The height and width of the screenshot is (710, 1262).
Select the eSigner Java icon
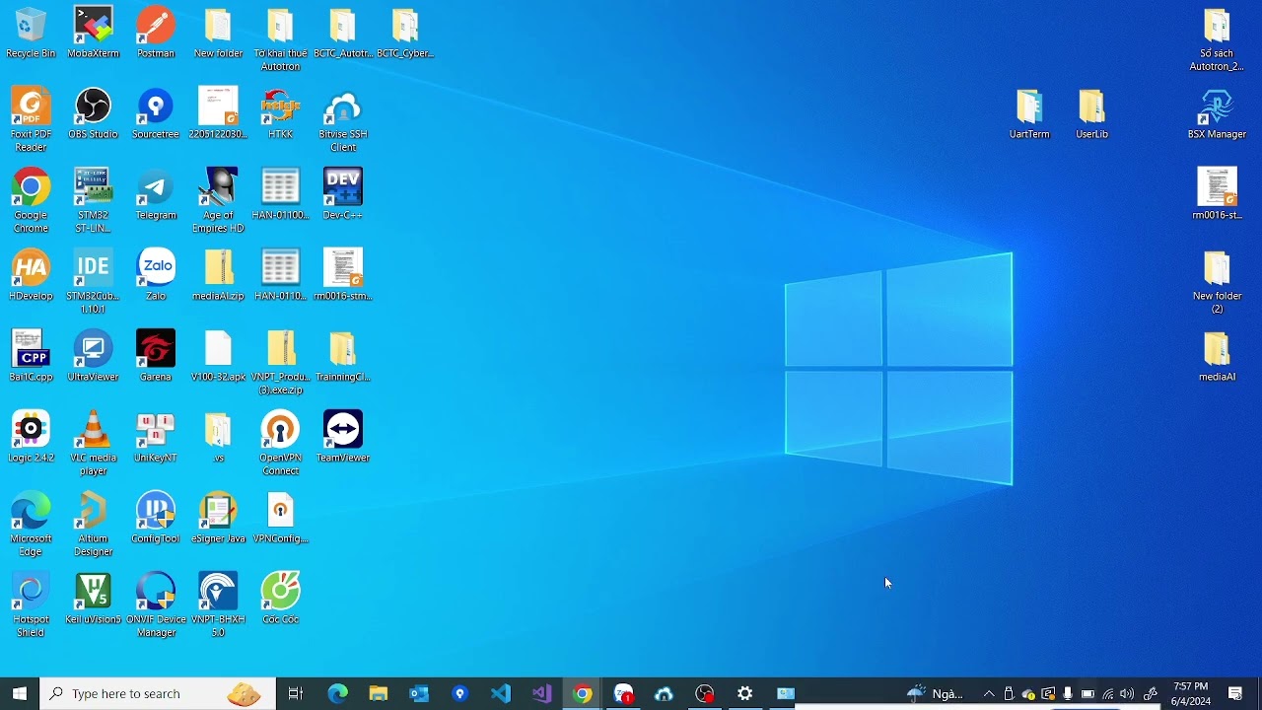(x=218, y=518)
